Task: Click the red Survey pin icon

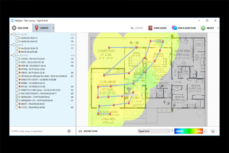Action: 37,28
